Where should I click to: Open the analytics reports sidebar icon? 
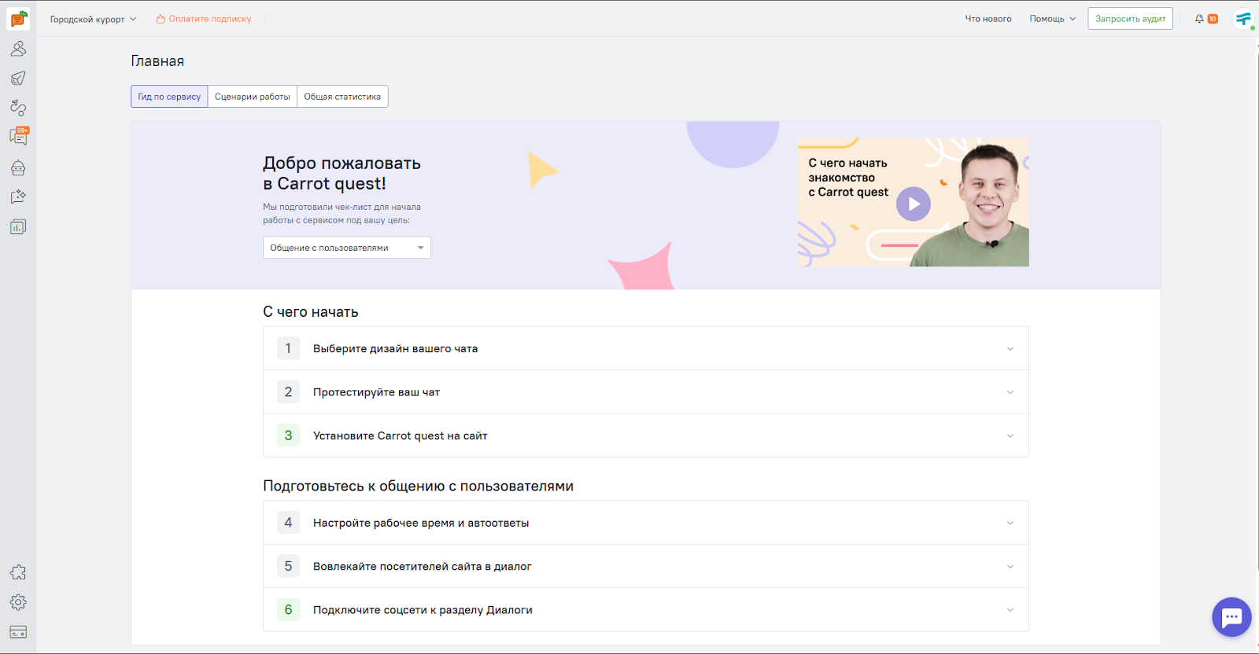(x=18, y=227)
